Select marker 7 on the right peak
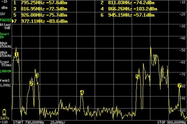Screen dimensions: 187x124 pyautogui.click(x=179, y=85)
